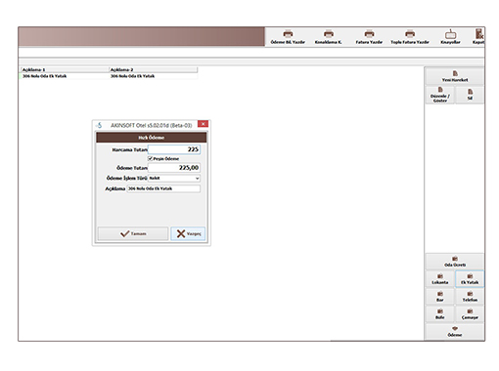499x371 pixels.
Task: Open the Kısayollar shortcuts icon
Action: (450, 34)
